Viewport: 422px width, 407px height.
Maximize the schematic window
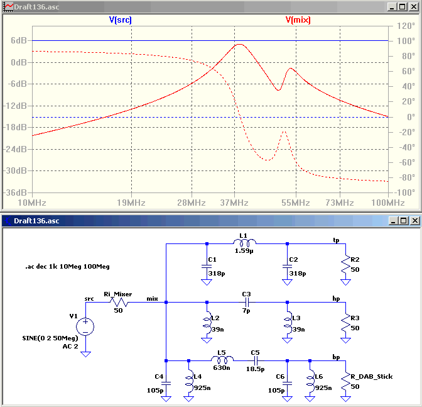pyautogui.click(x=404, y=221)
